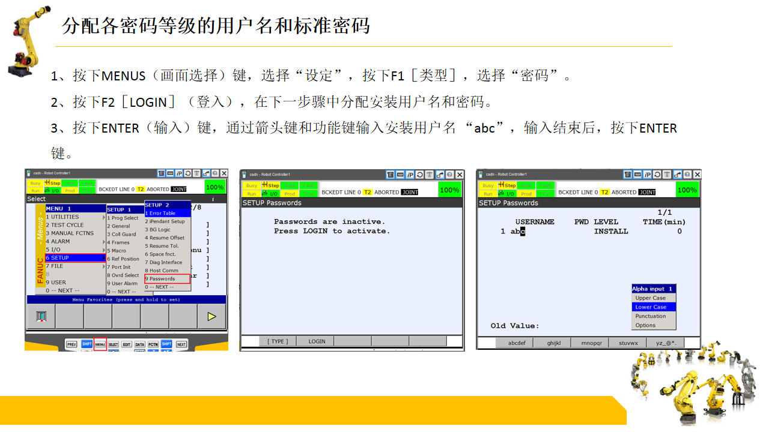769x432 pixels.
Task: Open the help question mark icon
Action: [x=215, y=173]
